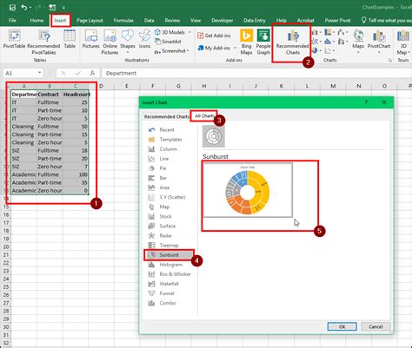Insert a Table from ribbon

point(70,39)
